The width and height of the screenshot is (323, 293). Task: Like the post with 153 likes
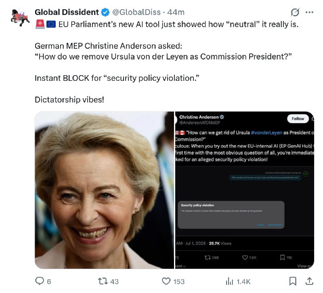pyautogui.click(x=166, y=281)
